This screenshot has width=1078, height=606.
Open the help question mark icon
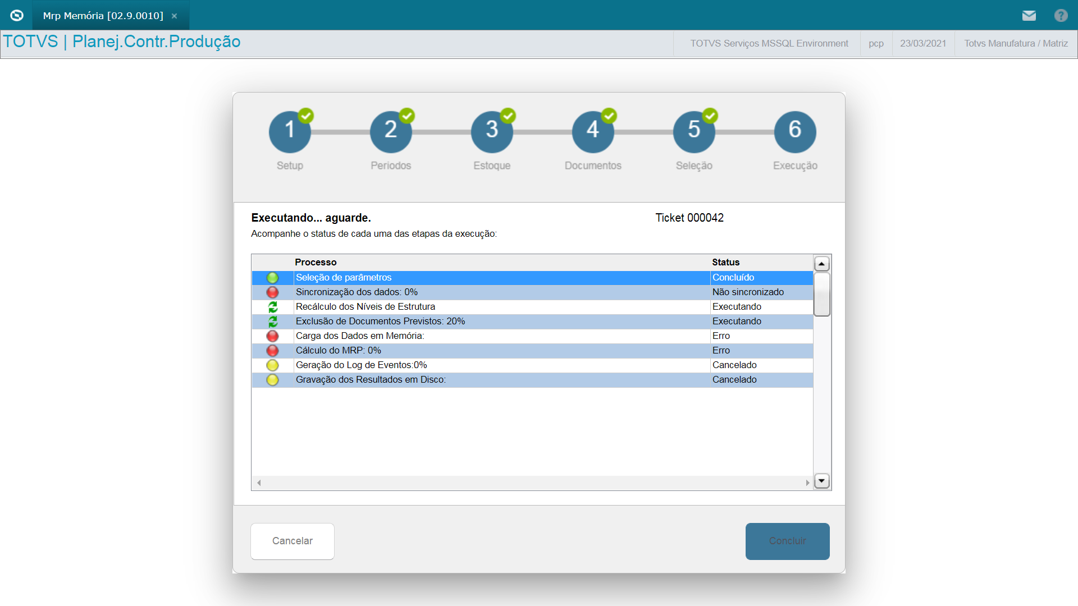point(1061,16)
